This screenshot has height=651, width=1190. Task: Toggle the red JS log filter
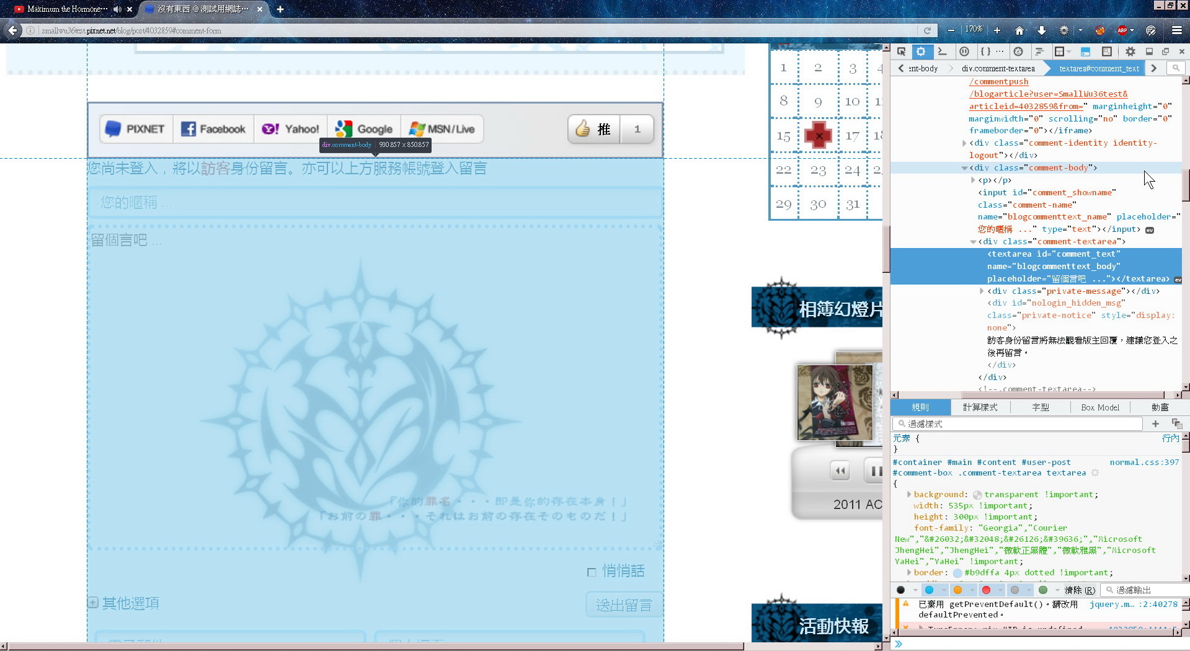tap(986, 590)
